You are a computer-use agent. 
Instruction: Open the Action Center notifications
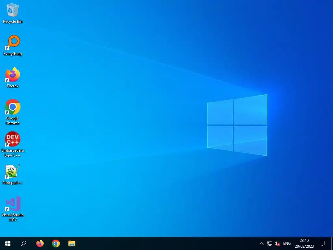pyautogui.click(x=322, y=243)
